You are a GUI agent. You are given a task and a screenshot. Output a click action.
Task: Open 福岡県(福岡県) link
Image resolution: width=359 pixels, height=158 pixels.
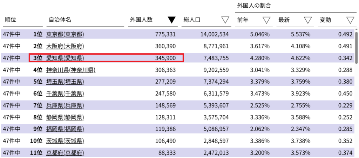(x=65, y=129)
